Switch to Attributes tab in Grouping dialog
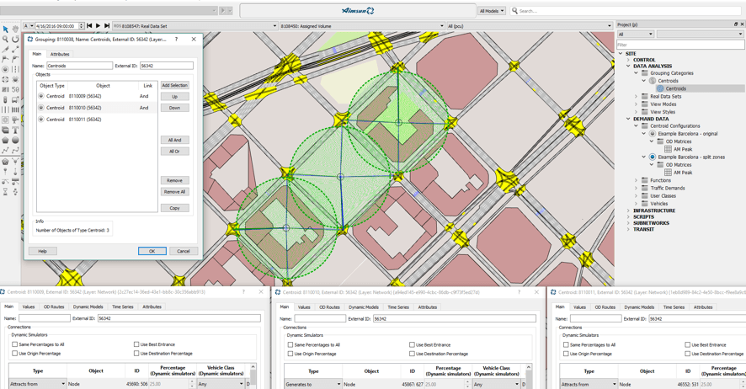Viewport: 746px width, 389px height. pyautogui.click(x=60, y=54)
